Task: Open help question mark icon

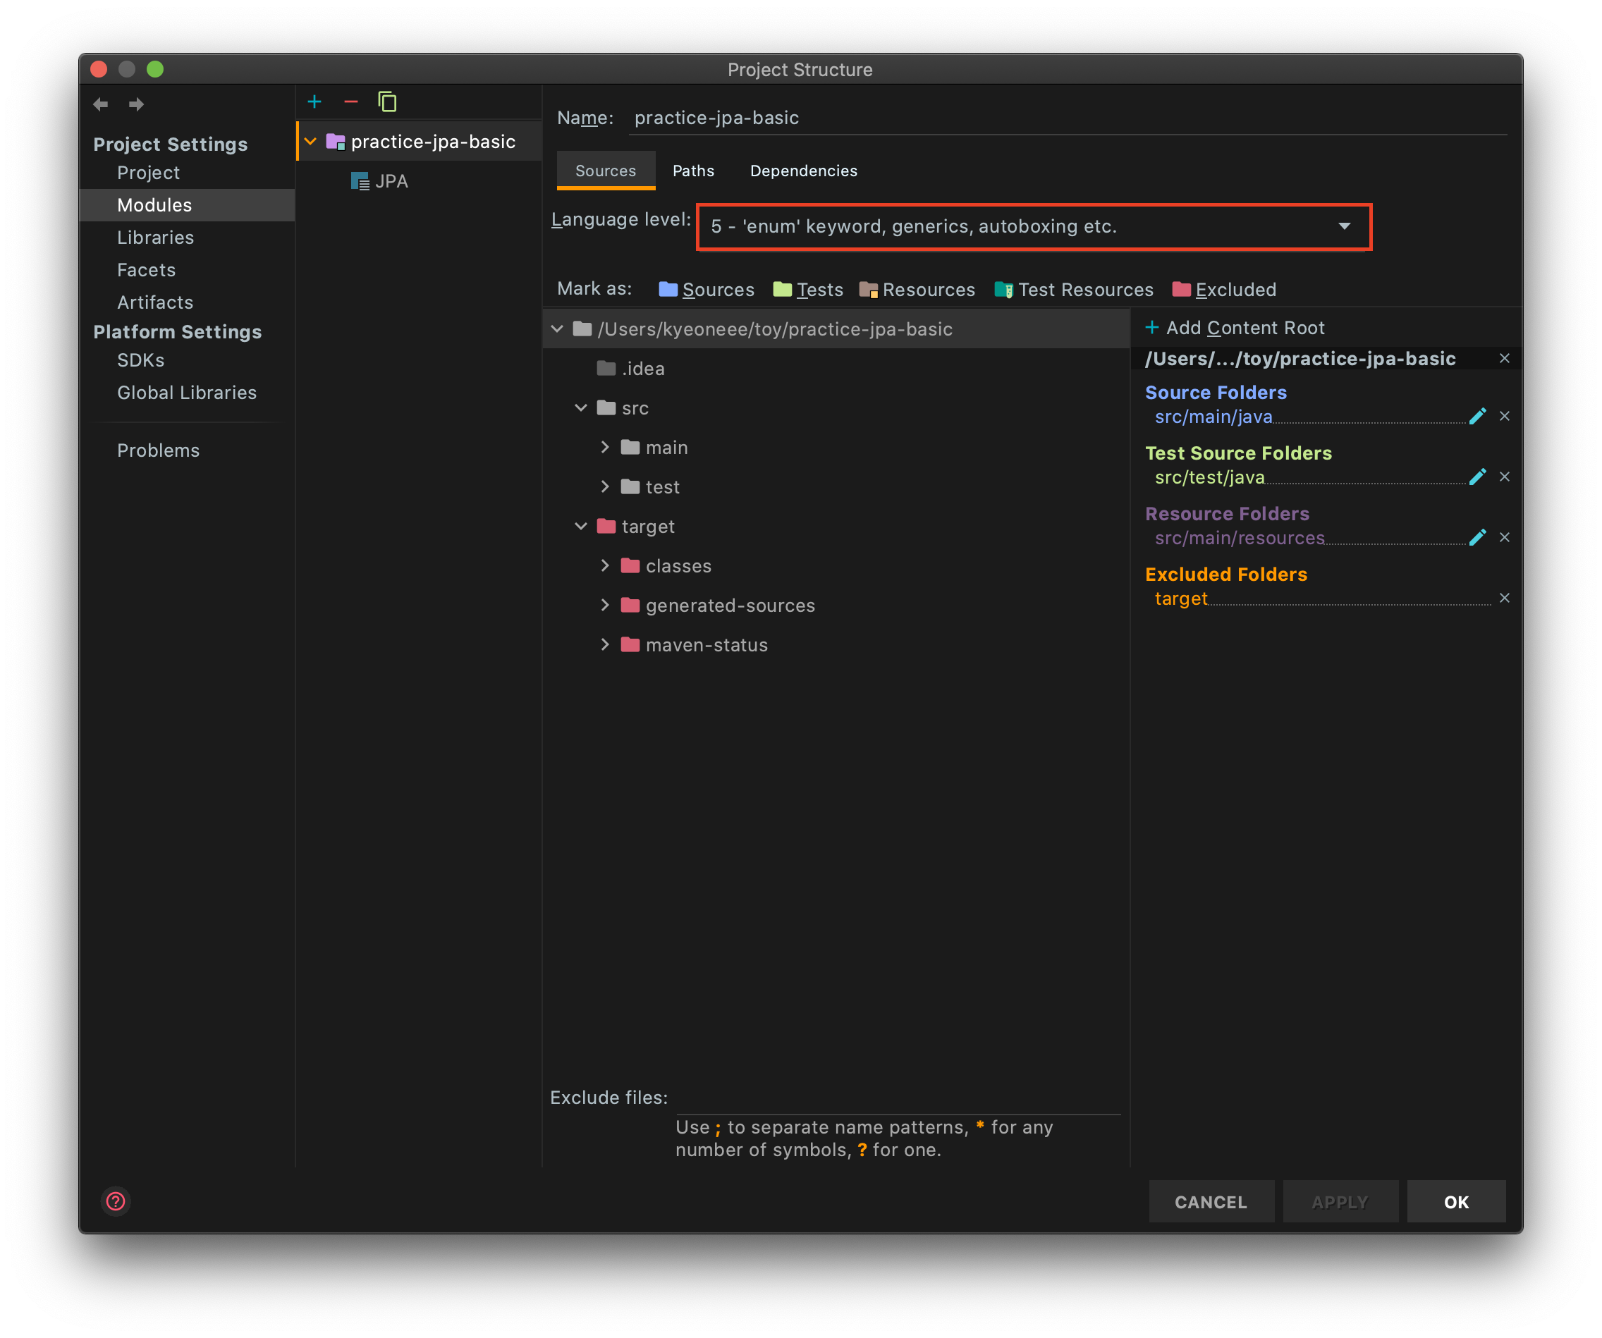Action: pos(116,1201)
